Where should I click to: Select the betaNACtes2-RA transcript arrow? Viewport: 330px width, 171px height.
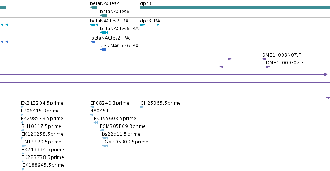pos(94,25)
